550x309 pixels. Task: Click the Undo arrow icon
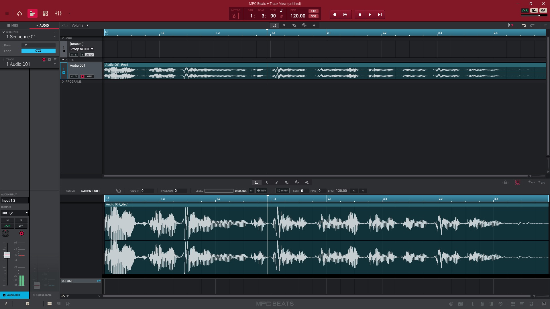click(x=524, y=25)
